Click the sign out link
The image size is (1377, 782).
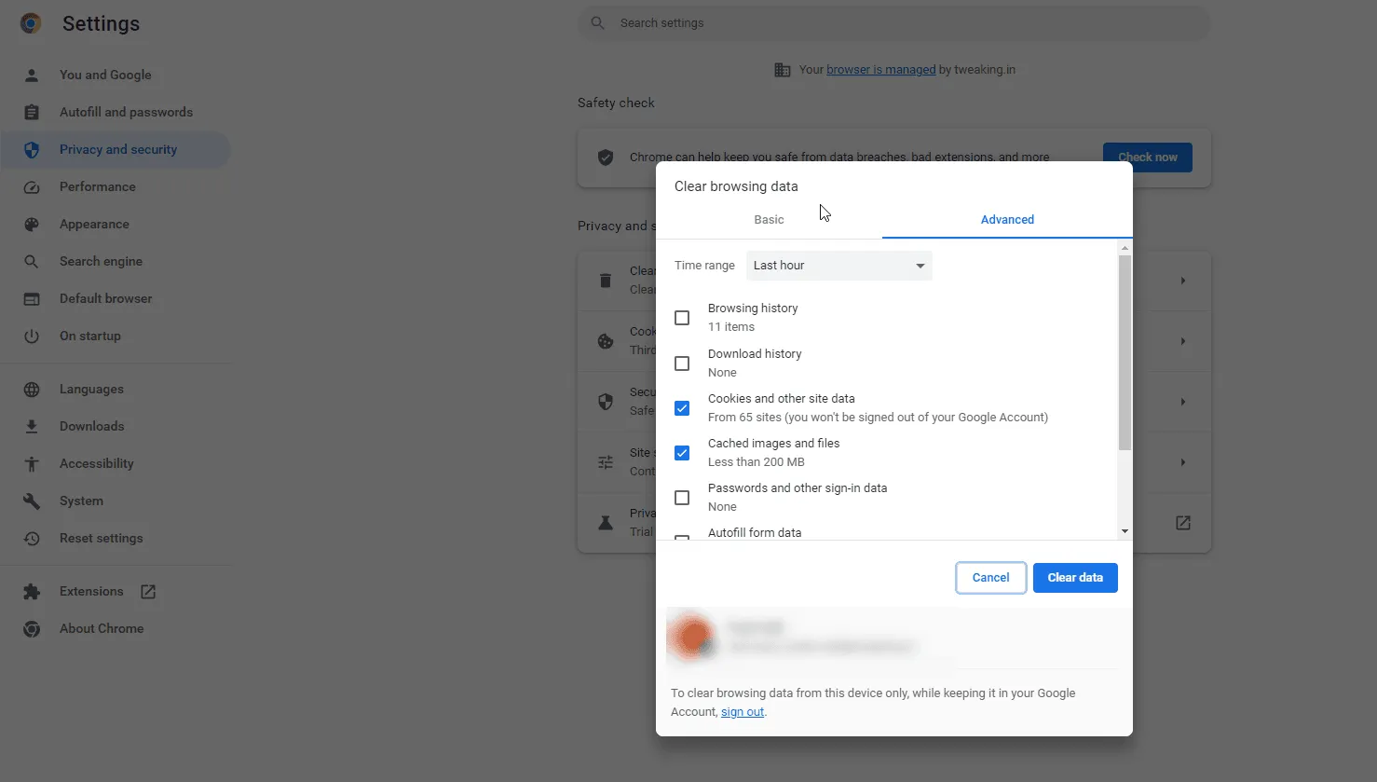pos(743,712)
